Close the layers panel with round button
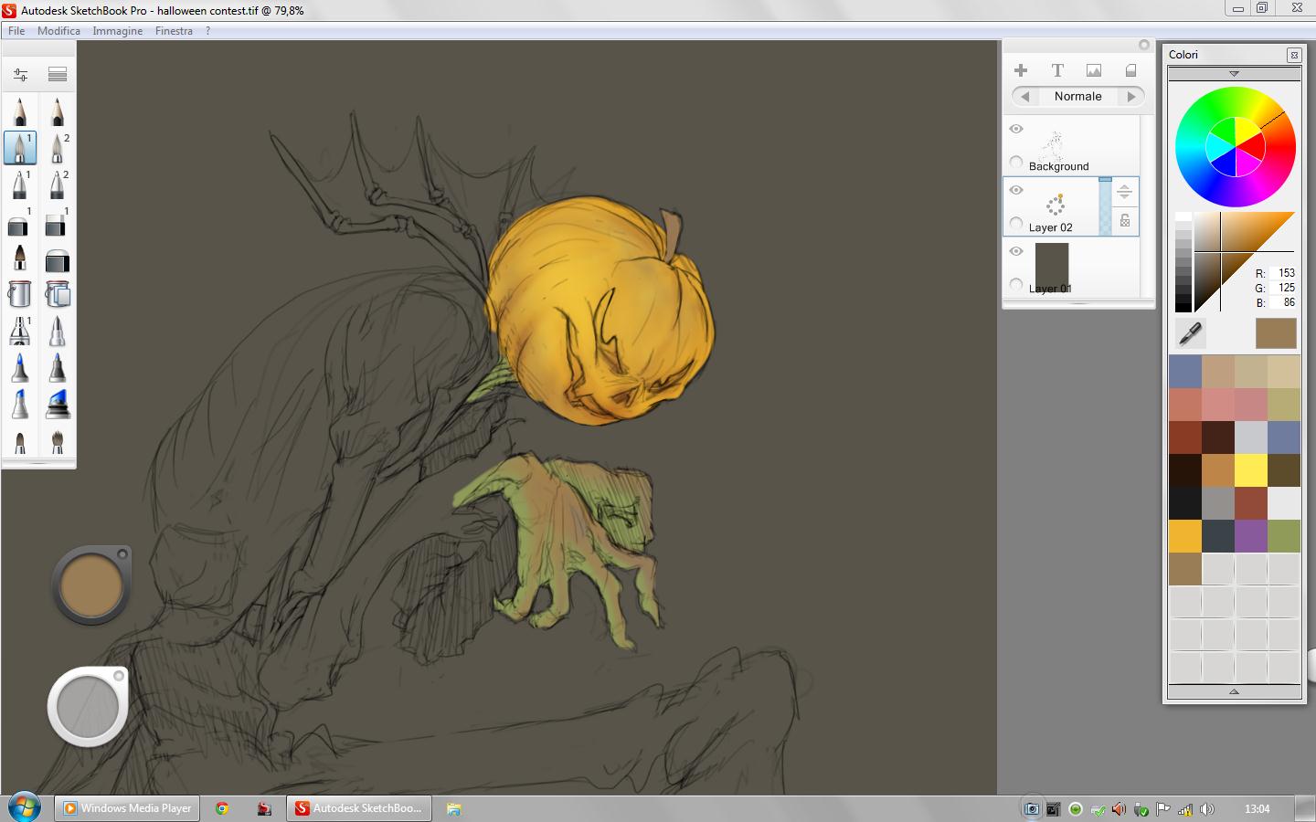The height and width of the screenshot is (822, 1316). click(1143, 45)
